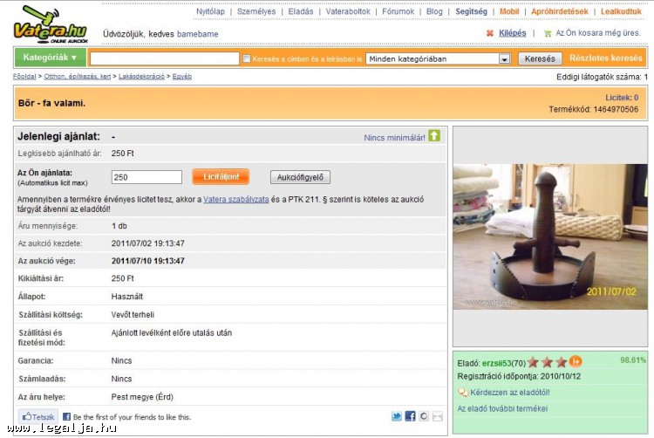Click the bid amount input field
Screen dimensions: 654x438
point(146,177)
